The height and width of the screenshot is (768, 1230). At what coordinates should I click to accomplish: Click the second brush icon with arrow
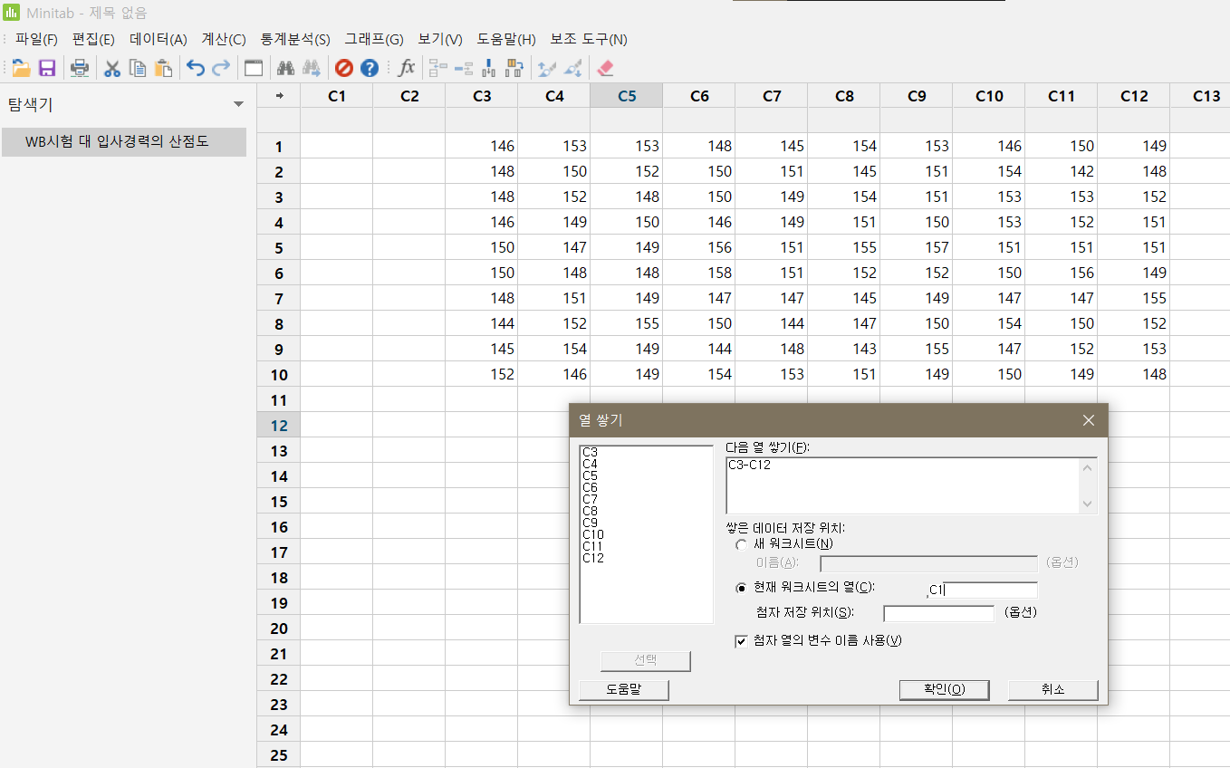[572, 68]
